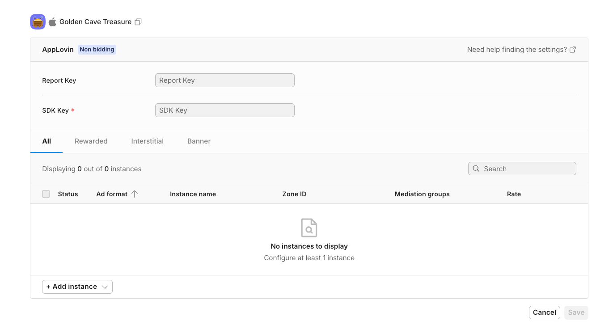Screen dimensions: 613x334
Task: Click the Ad format sort arrow
Action: 135,194
